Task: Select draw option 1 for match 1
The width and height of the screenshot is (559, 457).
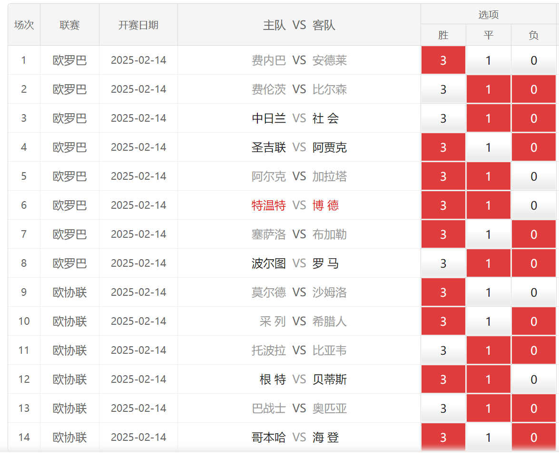Action: coord(489,60)
